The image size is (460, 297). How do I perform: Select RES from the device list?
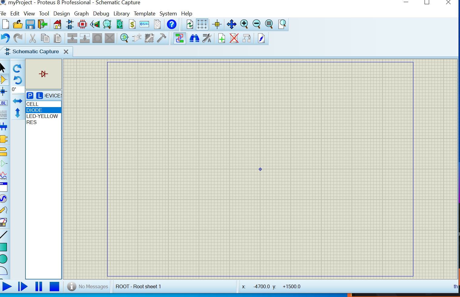click(x=31, y=122)
